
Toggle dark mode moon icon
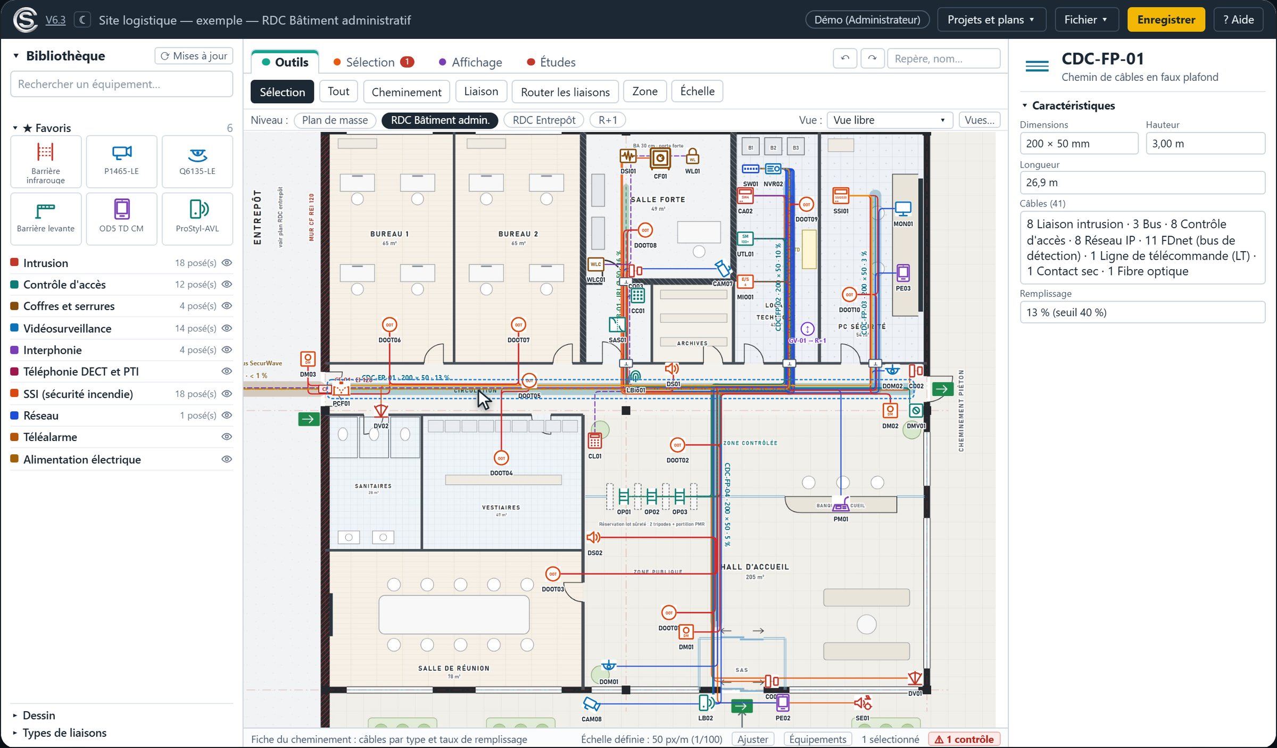point(82,20)
